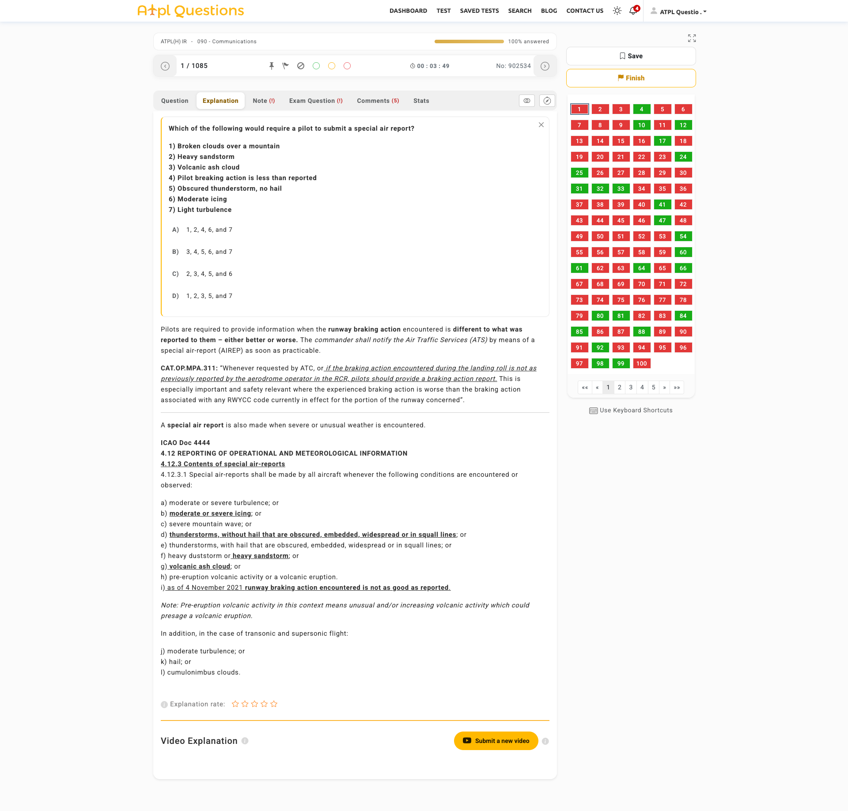This screenshot has width=848, height=811.
Task: Open Use Keyboard Shortcuts link
Action: click(631, 410)
